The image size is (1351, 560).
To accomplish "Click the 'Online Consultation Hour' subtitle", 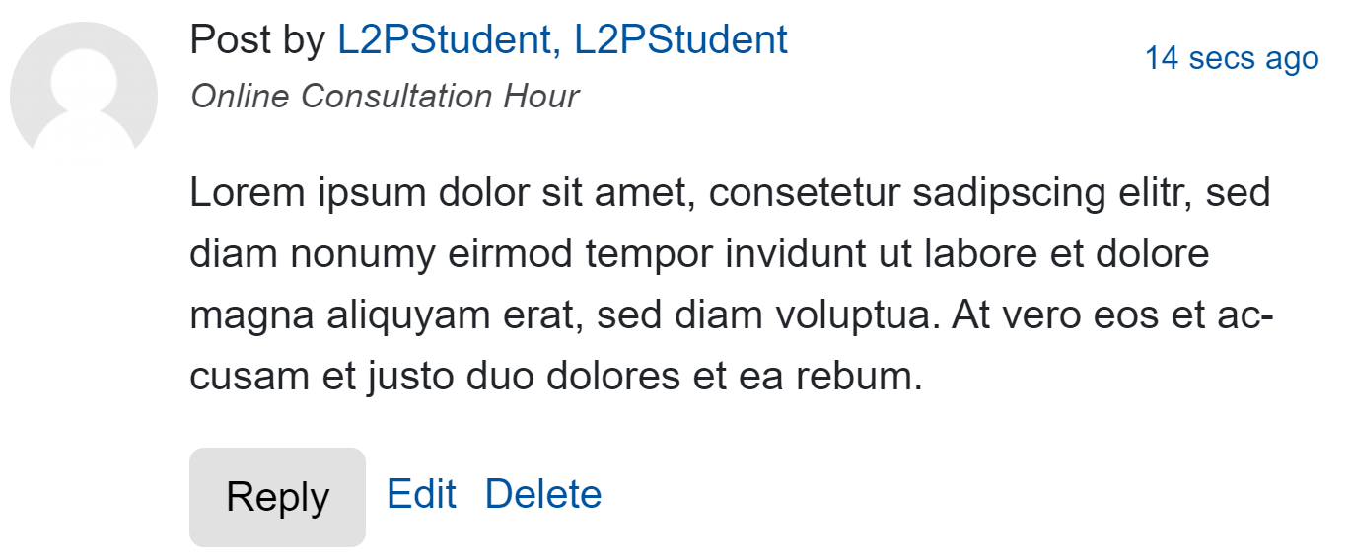I will [385, 97].
